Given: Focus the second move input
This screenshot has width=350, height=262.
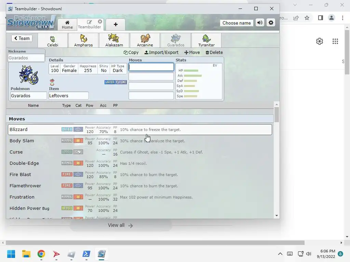Looking at the screenshot, I should (151, 76).
